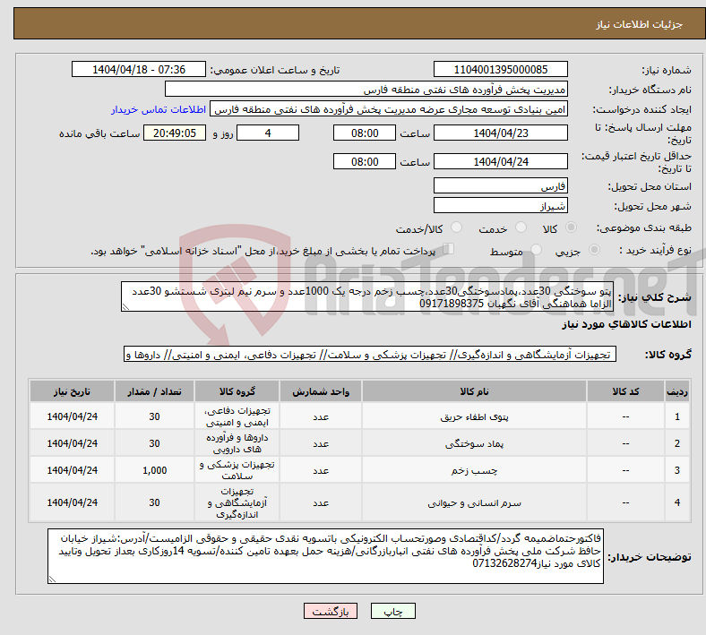Click the نام دستگاه خریدار field
706x635 pixels.
tap(366, 89)
